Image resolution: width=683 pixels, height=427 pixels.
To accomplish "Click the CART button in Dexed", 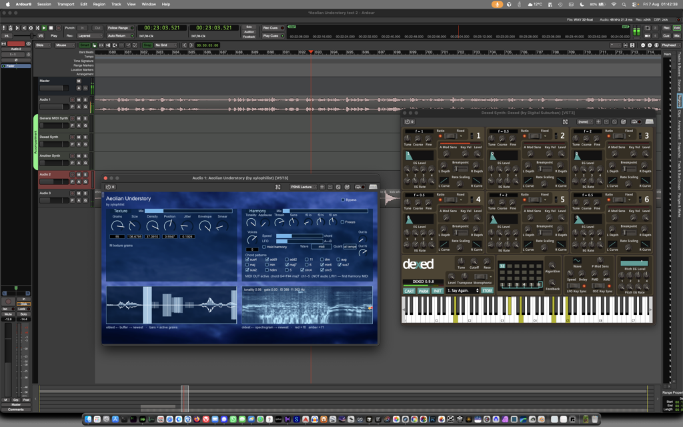I will coord(409,291).
